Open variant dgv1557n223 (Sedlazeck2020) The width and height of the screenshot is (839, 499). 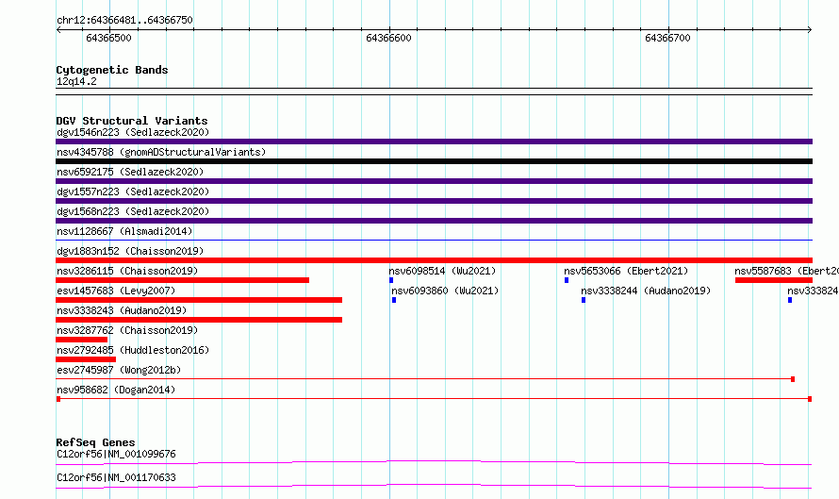tap(133, 191)
